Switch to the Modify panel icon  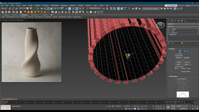172,21
